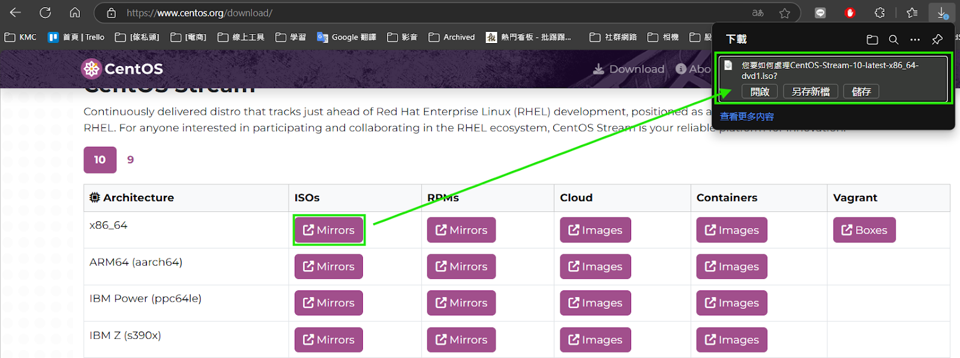Click the 開啟 button for the ISO

coord(760,92)
